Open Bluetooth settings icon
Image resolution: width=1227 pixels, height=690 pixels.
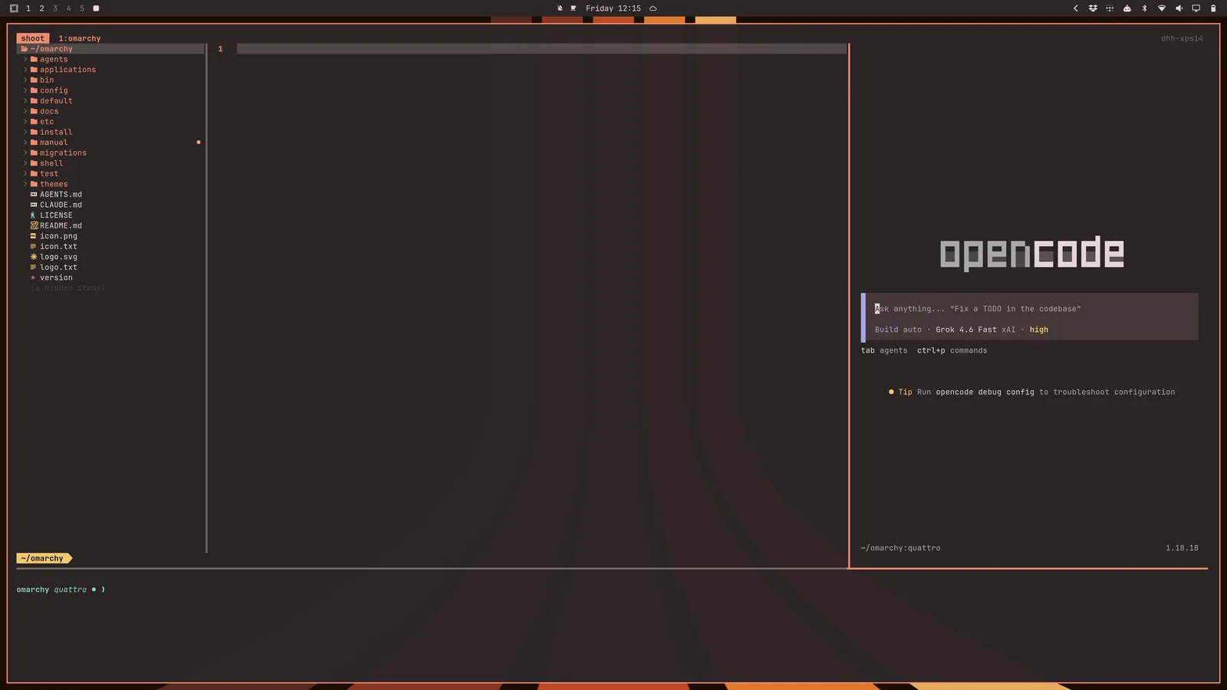pyautogui.click(x=1144, y=8)
